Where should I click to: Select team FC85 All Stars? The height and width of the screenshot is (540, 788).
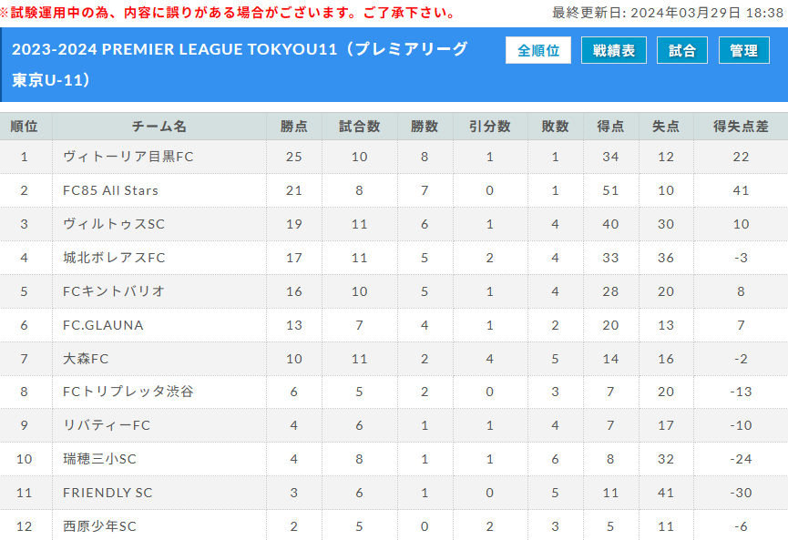[110, 190]
